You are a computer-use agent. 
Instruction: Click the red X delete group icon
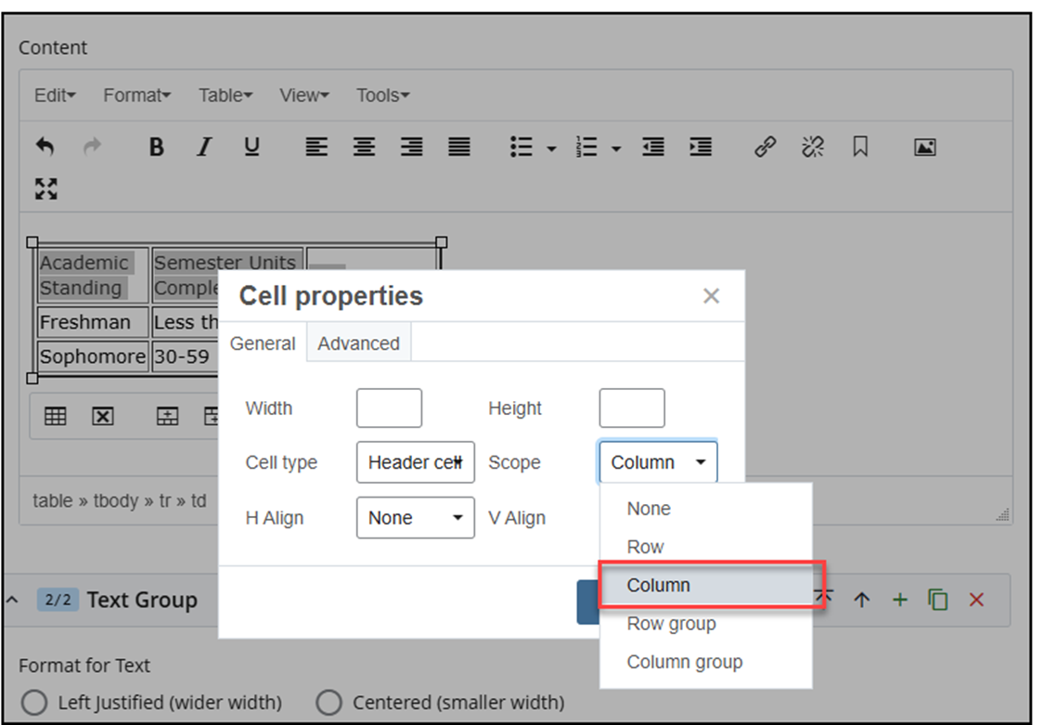[x=976, y=600]
